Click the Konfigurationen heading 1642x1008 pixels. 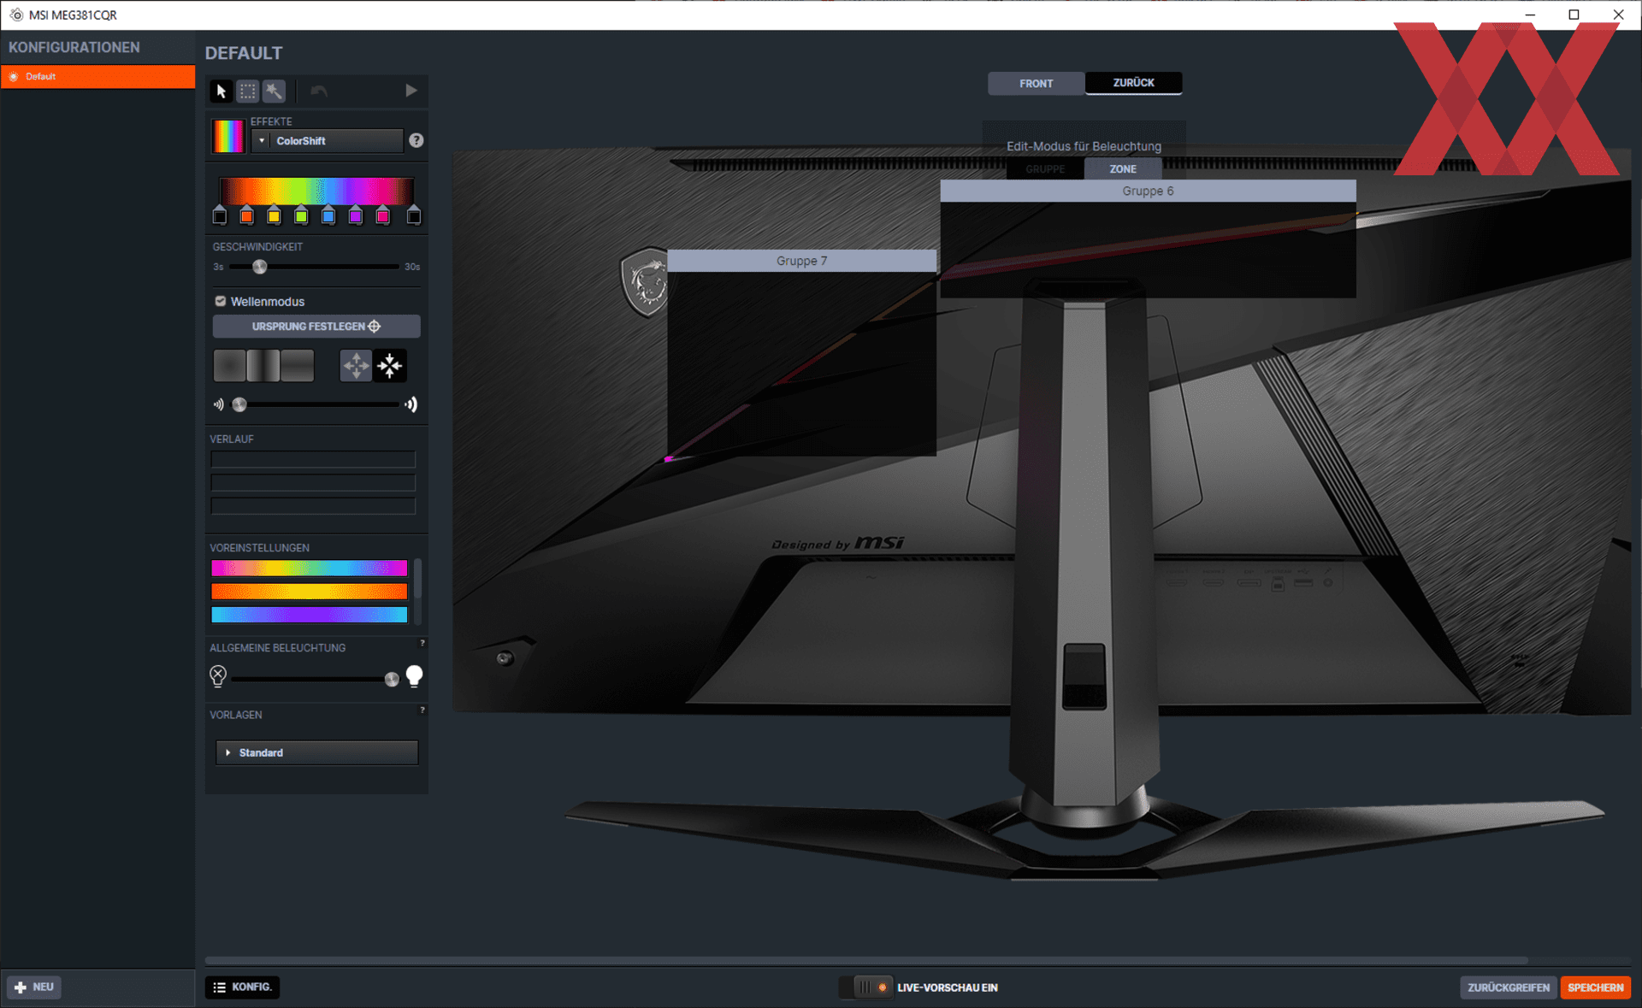click(74, 48)
